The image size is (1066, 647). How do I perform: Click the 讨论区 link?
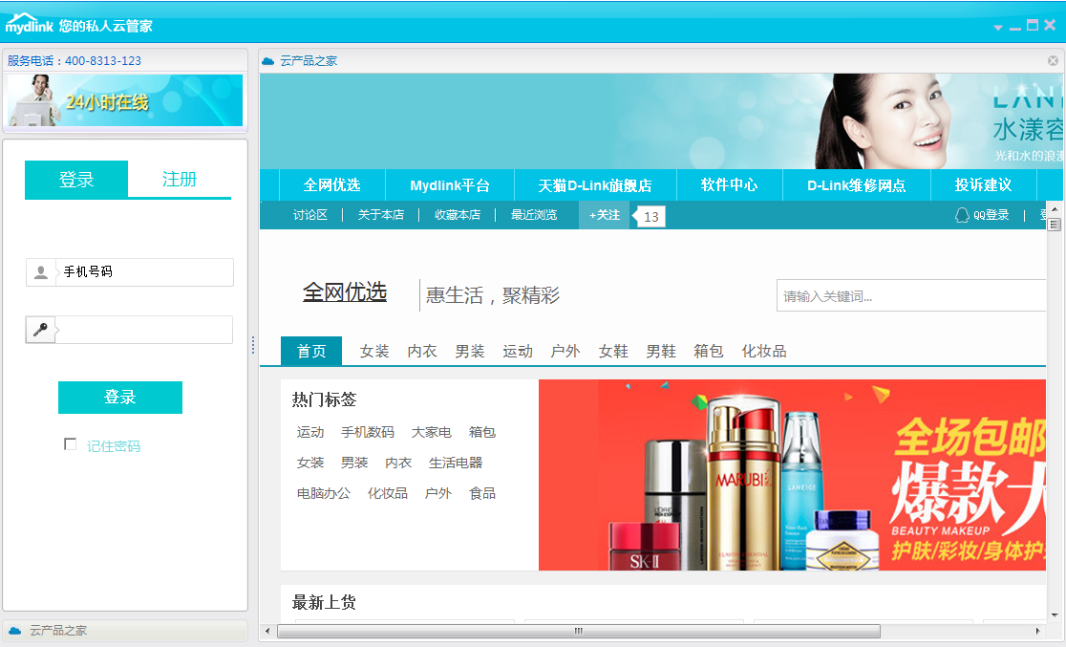310,215
